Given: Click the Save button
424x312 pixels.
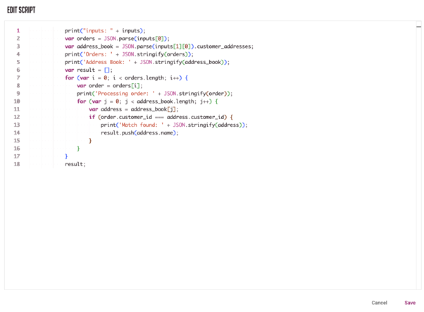Looking at the screenshot, I should [x=410, y=303].
